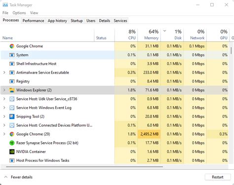Click the Windows Explorer folder icon
The width and height of the screenshot is (234, 185).
[12, 90]
